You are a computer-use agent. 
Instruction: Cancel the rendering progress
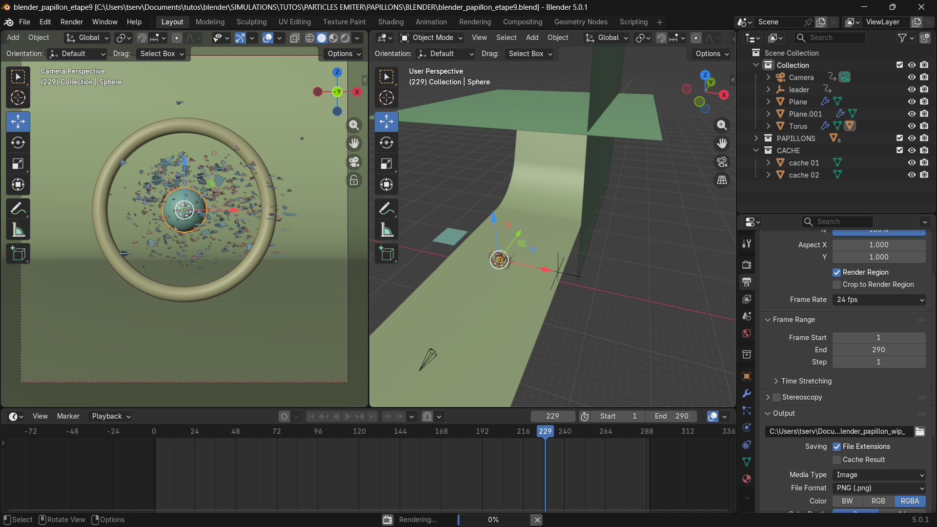pyautogui.click(x=537, y=520)
